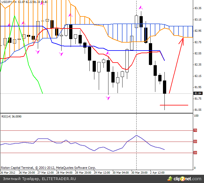Click the current price label 81.84

pos(198,93)
